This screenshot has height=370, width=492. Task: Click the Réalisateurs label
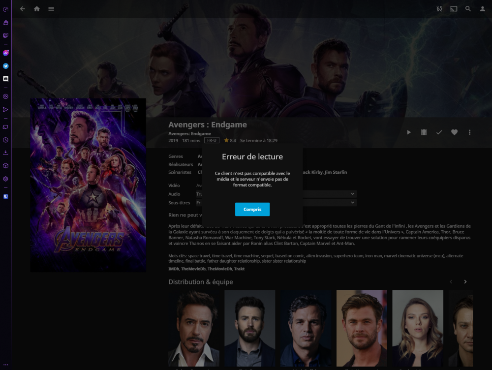click(x=181, y=164)
